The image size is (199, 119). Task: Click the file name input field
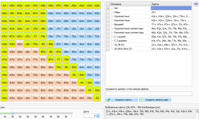tap(149, 94)
